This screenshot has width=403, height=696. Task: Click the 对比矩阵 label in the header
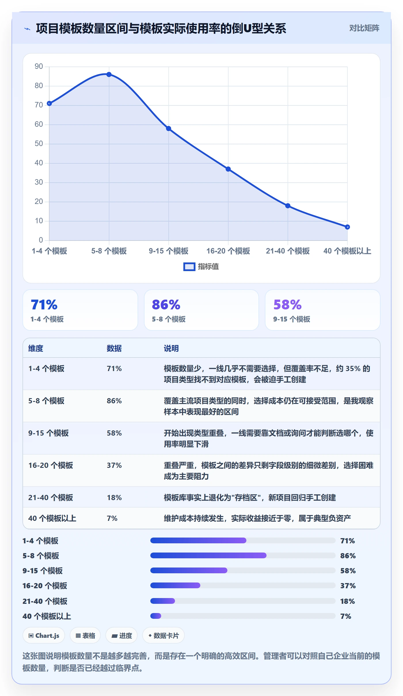click(x=364, y=28)
